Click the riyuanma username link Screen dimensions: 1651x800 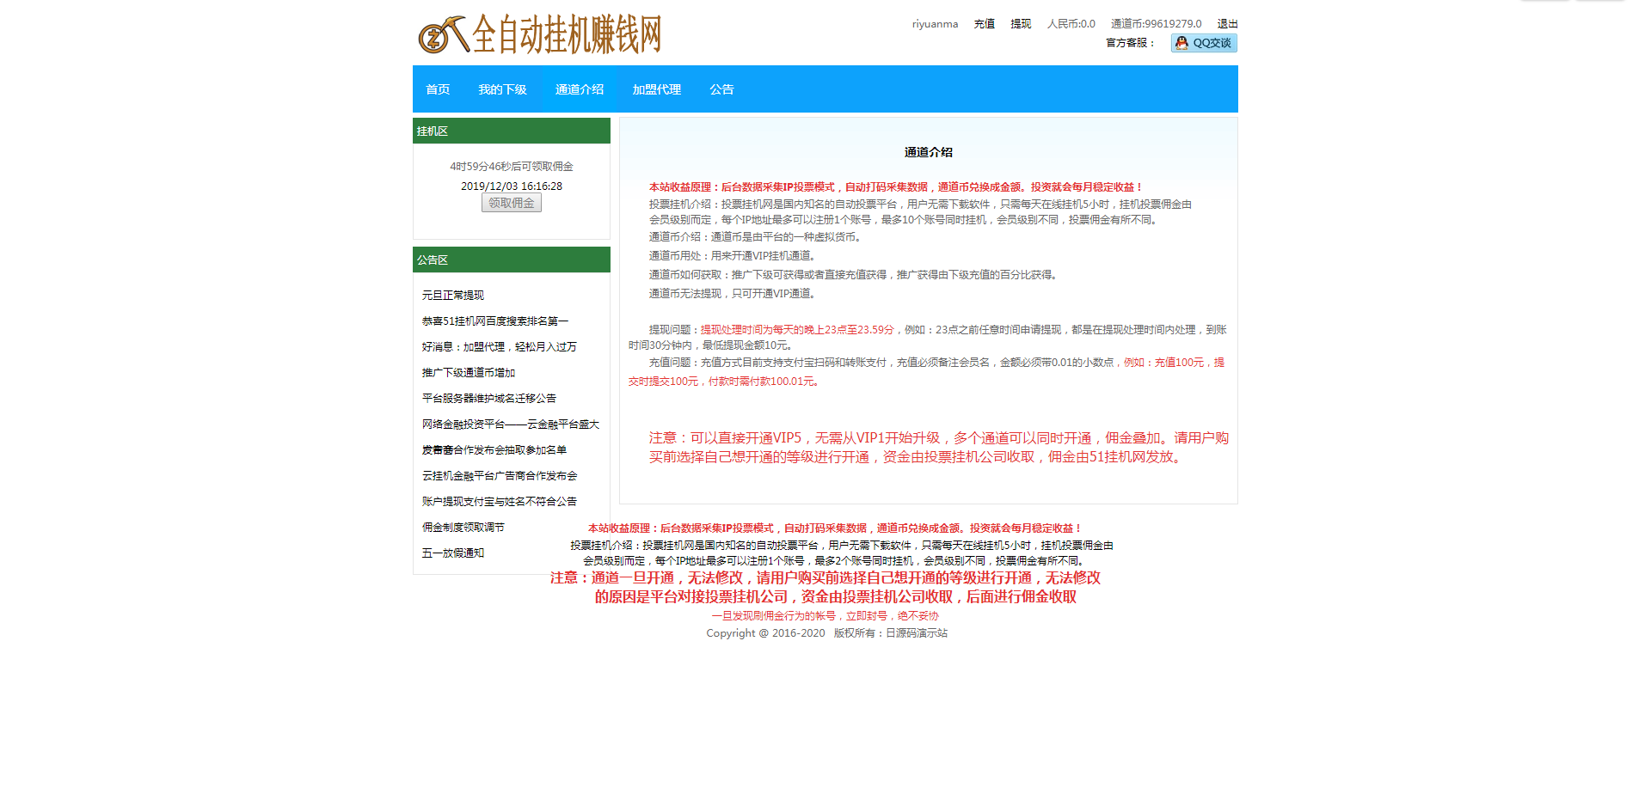coord(935,24)
